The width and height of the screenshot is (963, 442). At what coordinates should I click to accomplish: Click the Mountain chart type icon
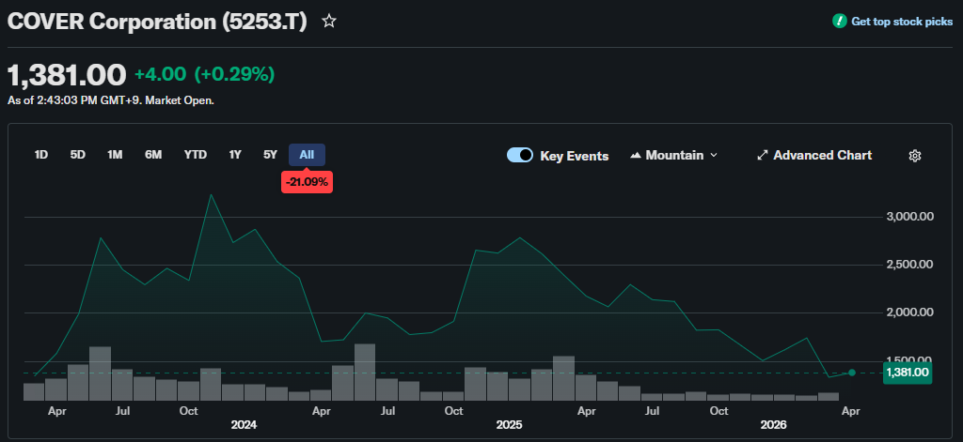click(636, 156)
